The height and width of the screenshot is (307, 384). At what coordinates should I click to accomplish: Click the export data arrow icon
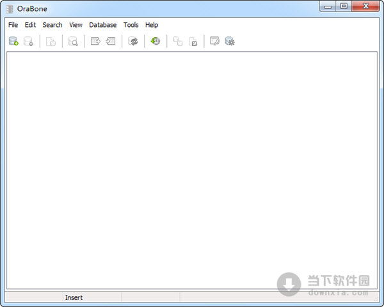pos(95,41)
